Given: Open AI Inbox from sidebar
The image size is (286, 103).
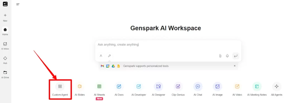Looking at the screenshot, I should tap(5, 46).
